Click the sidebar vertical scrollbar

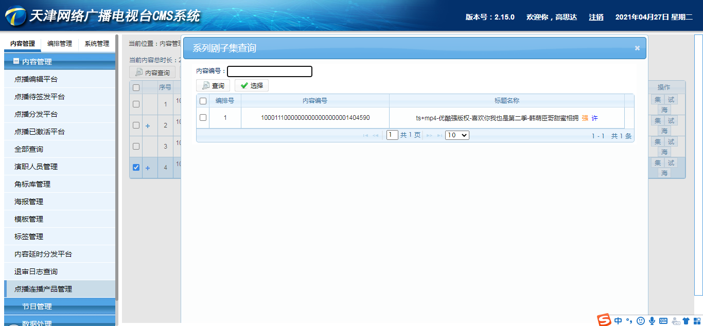tap(117, 167)
